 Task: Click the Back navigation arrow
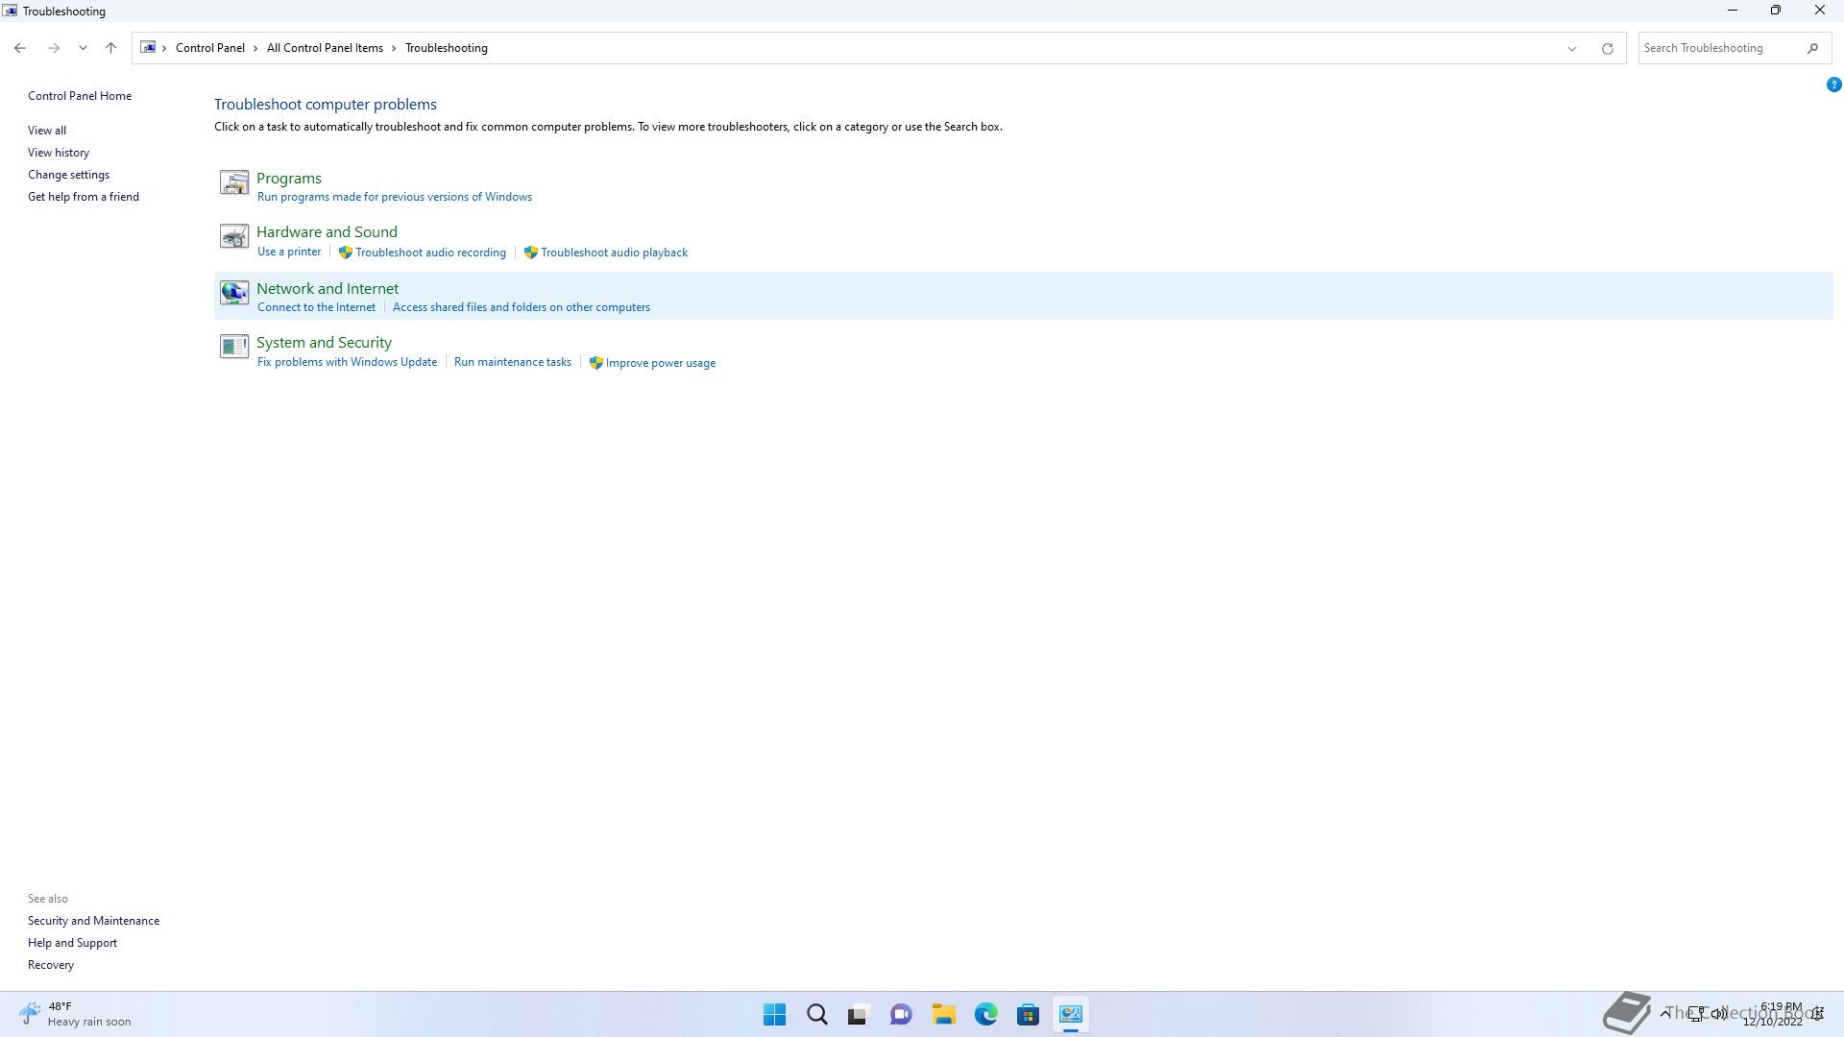20,48
